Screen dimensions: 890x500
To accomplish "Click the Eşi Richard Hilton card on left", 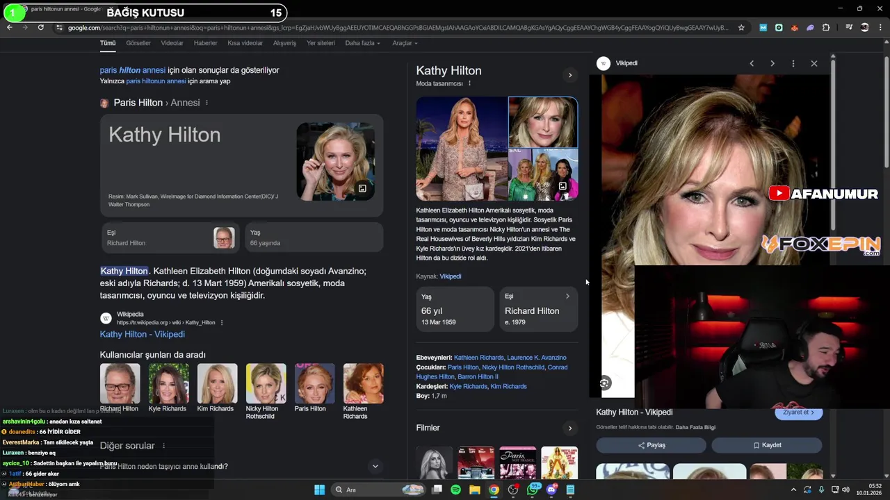I will pyautogui.click(x=170, y=237).
